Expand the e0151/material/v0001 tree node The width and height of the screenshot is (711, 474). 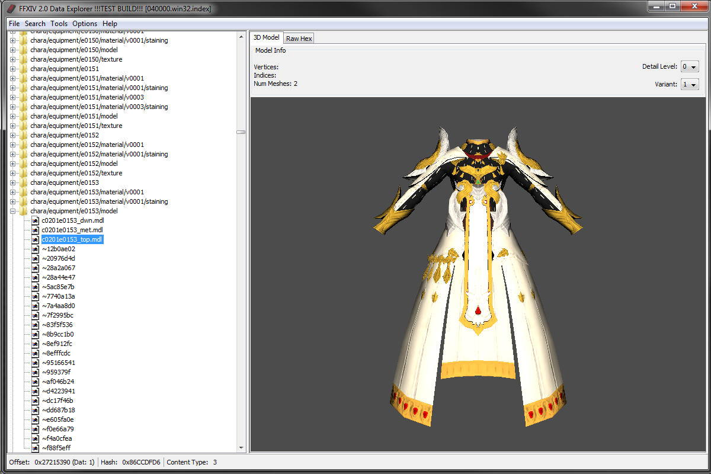(x=13, y=78)
